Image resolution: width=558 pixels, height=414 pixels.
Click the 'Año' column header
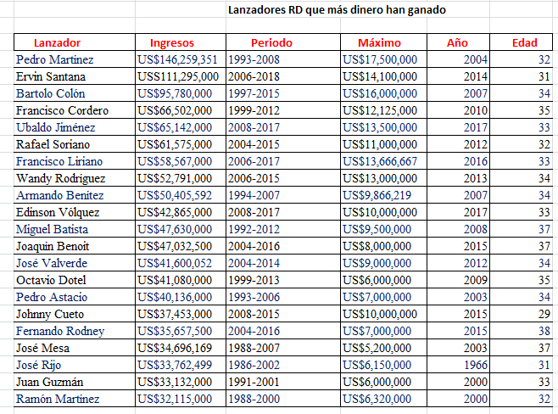coord(457,42)
